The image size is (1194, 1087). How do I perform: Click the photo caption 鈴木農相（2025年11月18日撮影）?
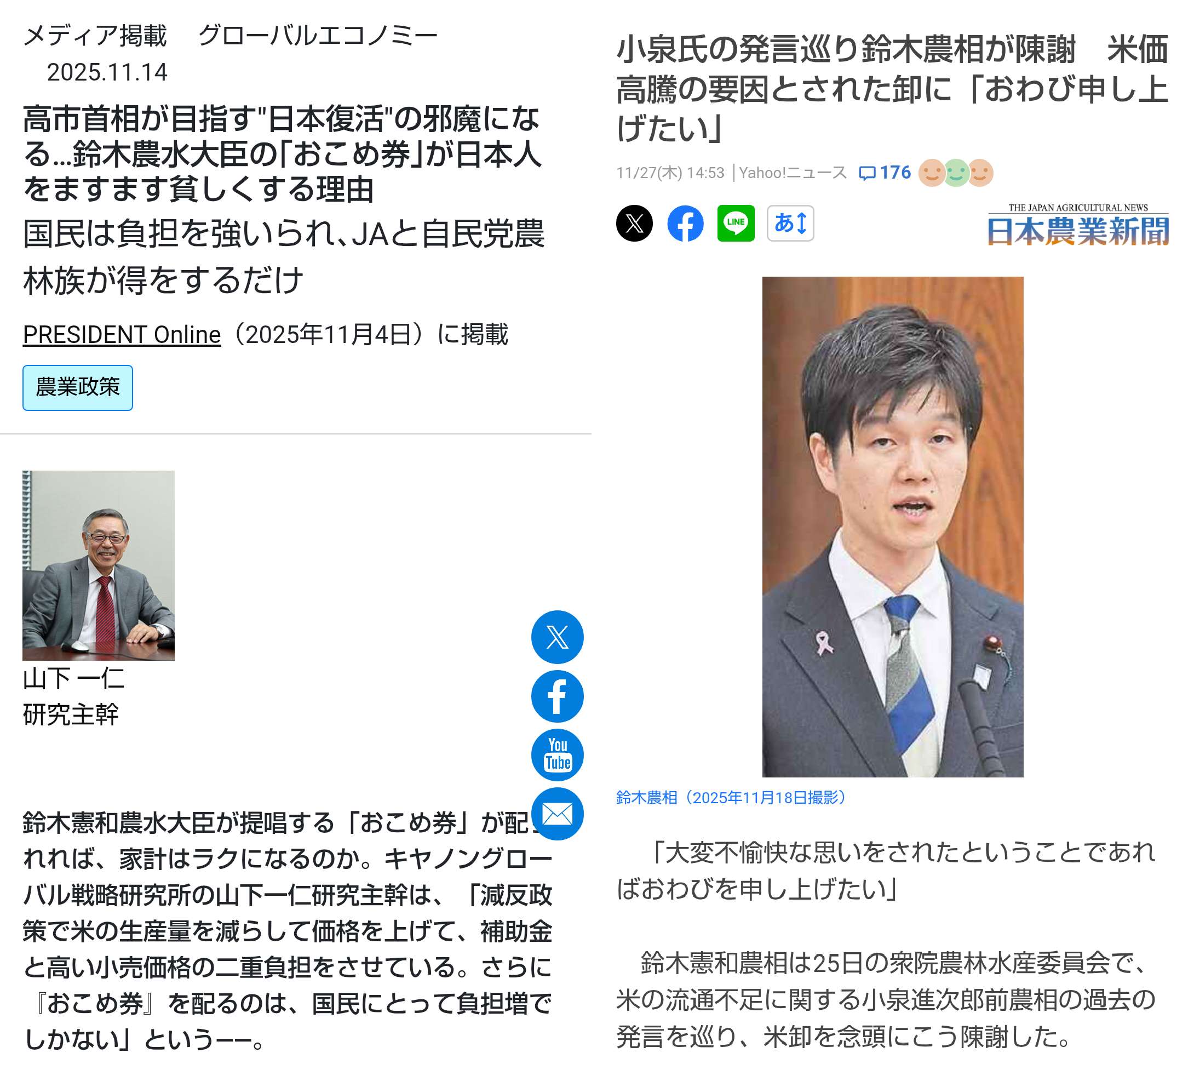coord(731,797)
